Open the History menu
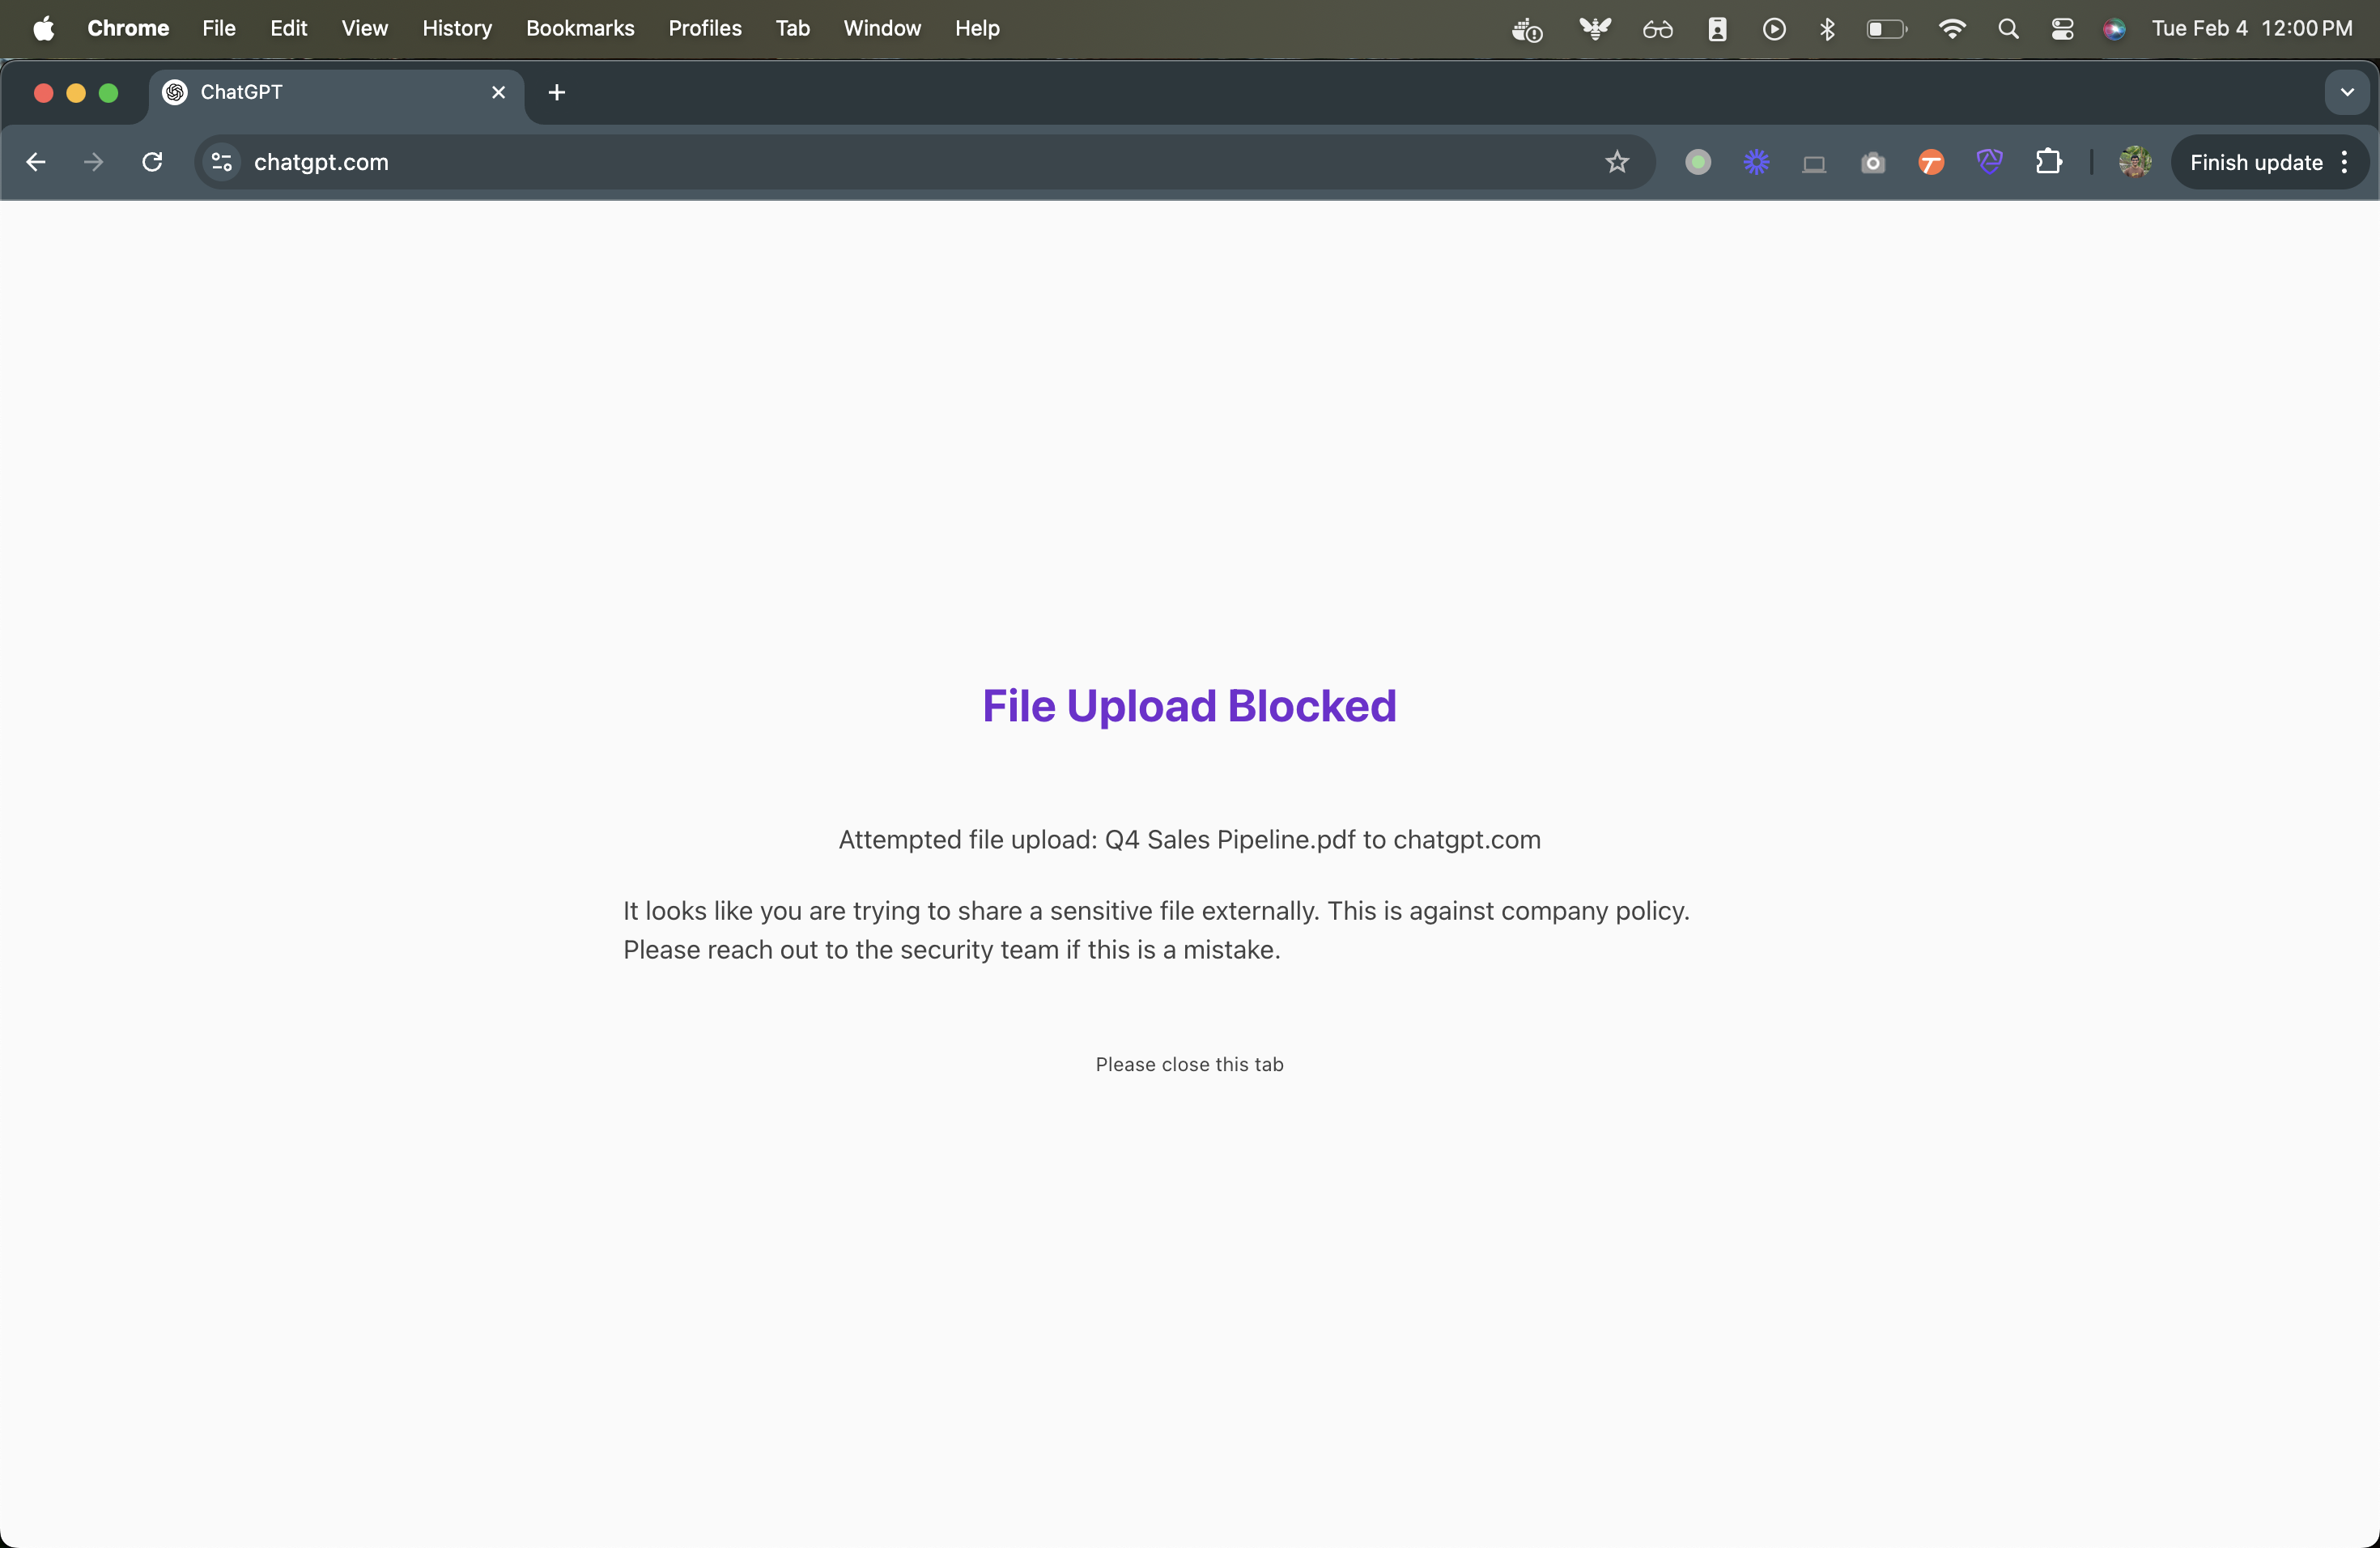Screen dimensions: 2380x1548 457,29
